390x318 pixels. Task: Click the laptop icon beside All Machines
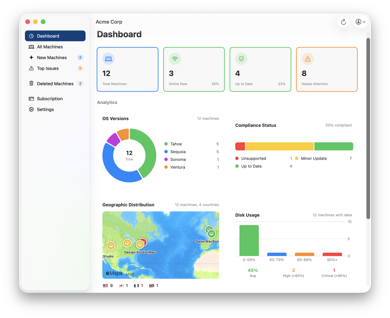31,47
